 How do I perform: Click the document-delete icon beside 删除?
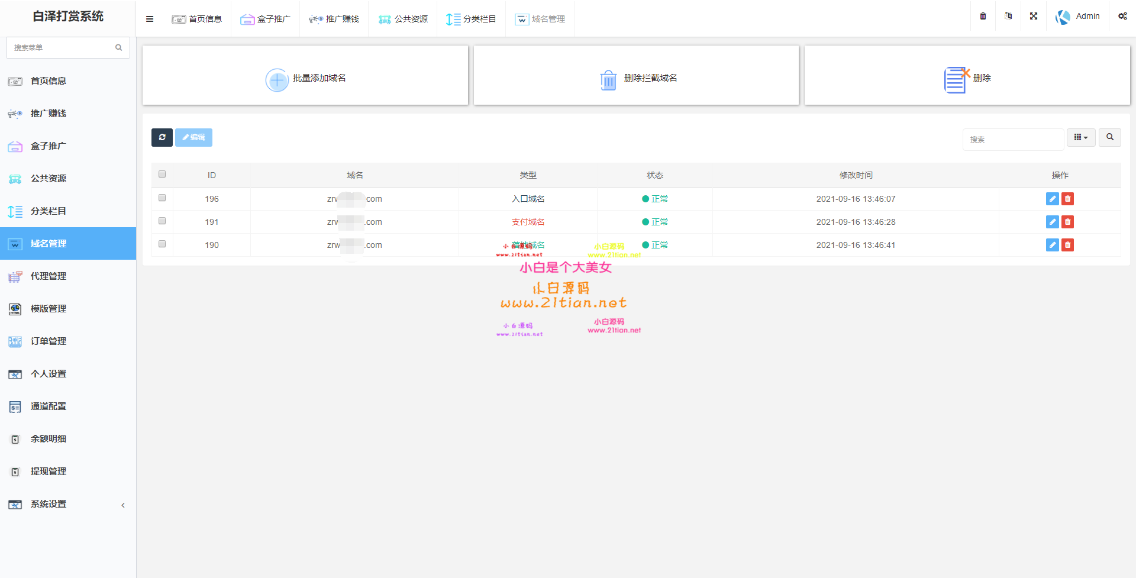(x=957, y=79)
